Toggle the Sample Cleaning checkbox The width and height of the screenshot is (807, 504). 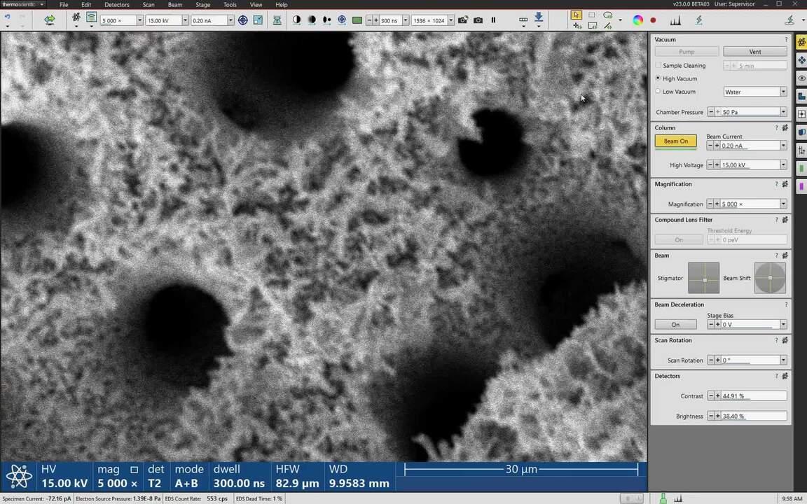pos(658,66)
